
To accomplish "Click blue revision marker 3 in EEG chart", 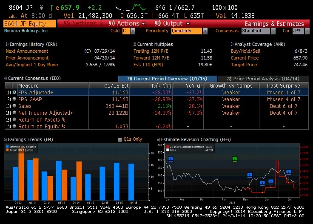I will 262,183.
